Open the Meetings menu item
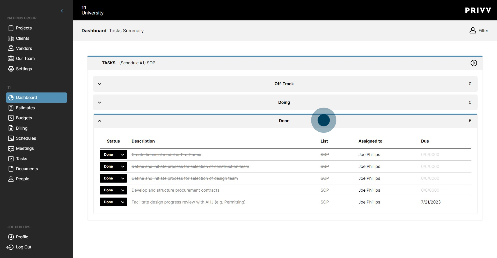The image size is (497, 258). [25, 148]
